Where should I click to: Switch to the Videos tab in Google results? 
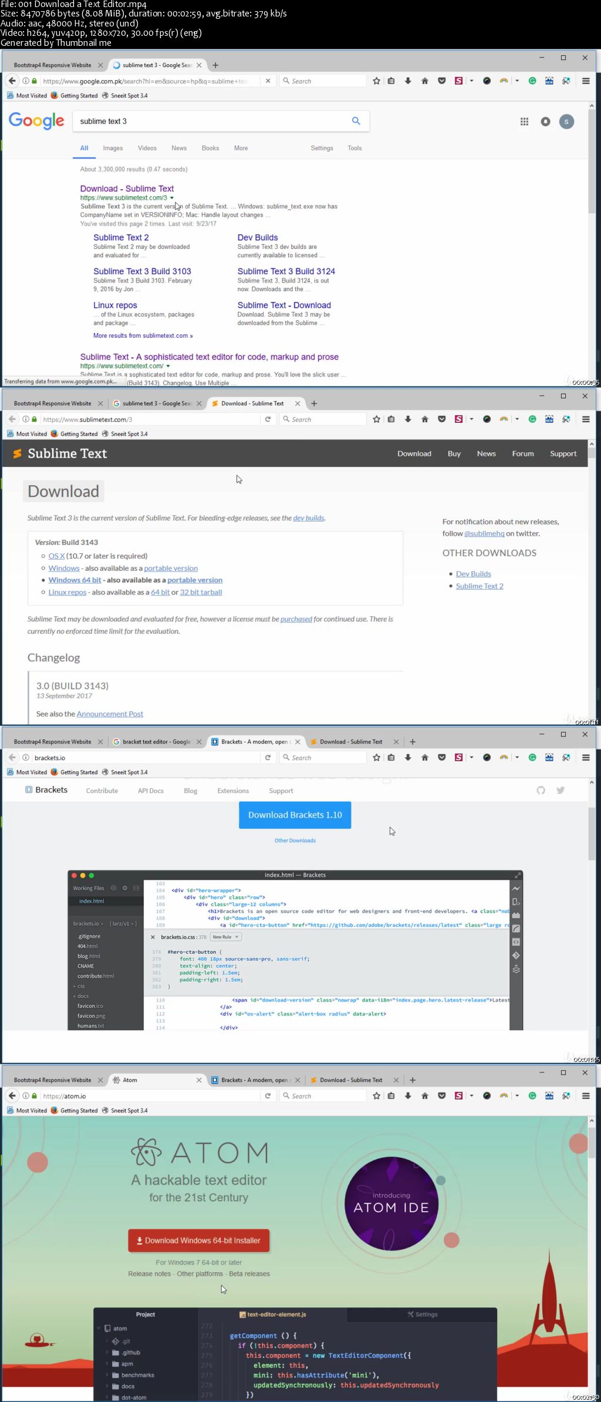tap(147, 148)
